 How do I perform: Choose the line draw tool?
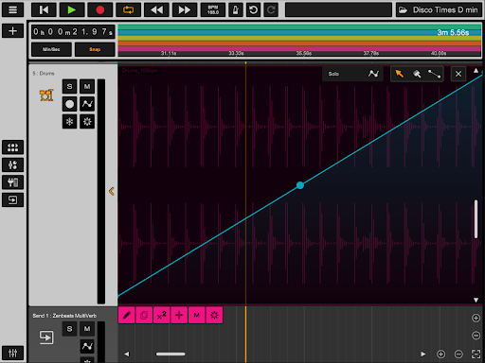(434, 74)
